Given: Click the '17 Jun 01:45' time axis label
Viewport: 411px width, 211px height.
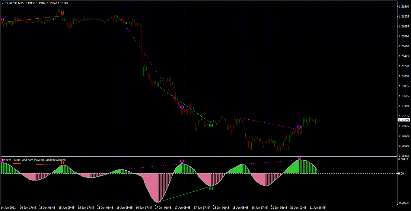Looking at the screenshot, I should point(163,208).
